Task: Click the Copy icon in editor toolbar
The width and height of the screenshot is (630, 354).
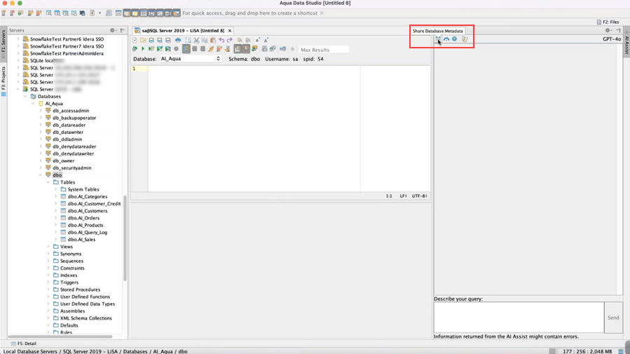Action: pos(205,40)
